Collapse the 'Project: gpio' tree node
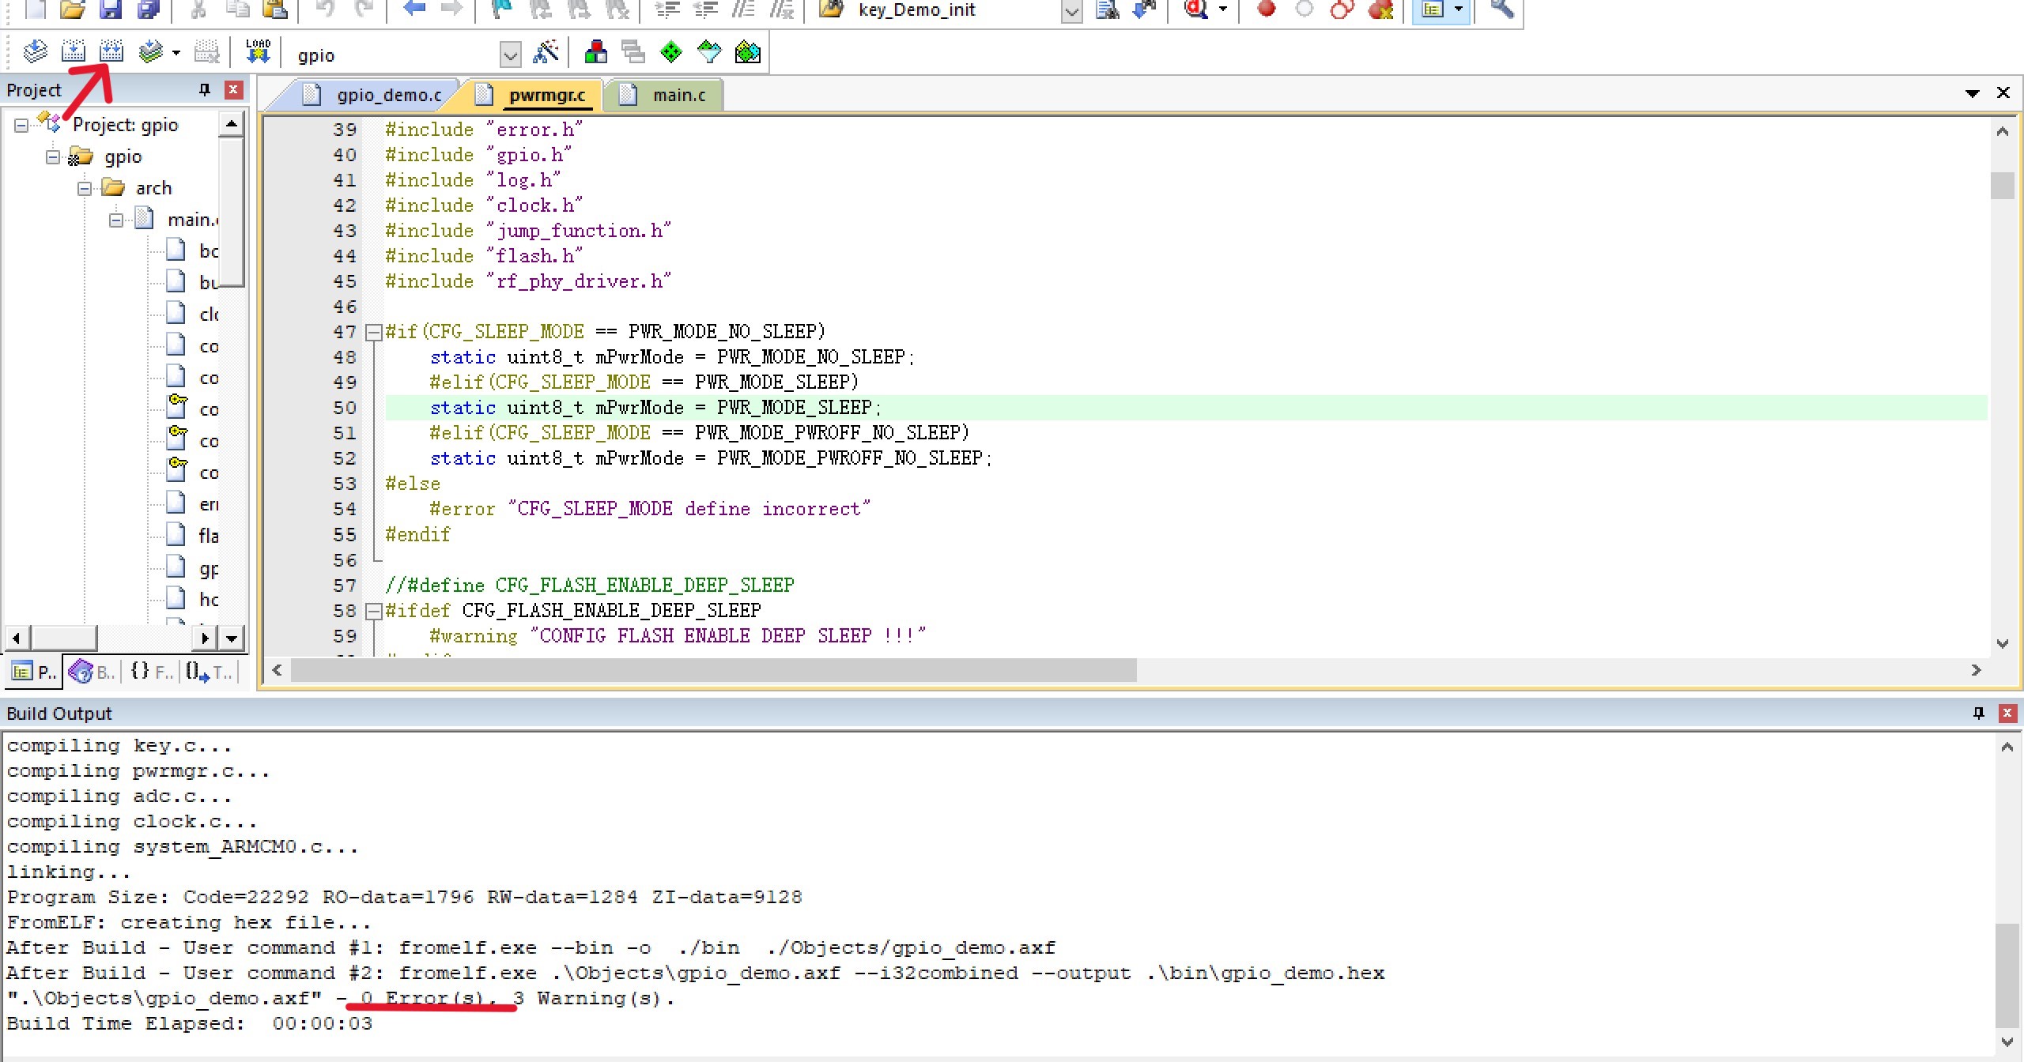This screenshot has width=2024, height=1062. pos(21,125)
